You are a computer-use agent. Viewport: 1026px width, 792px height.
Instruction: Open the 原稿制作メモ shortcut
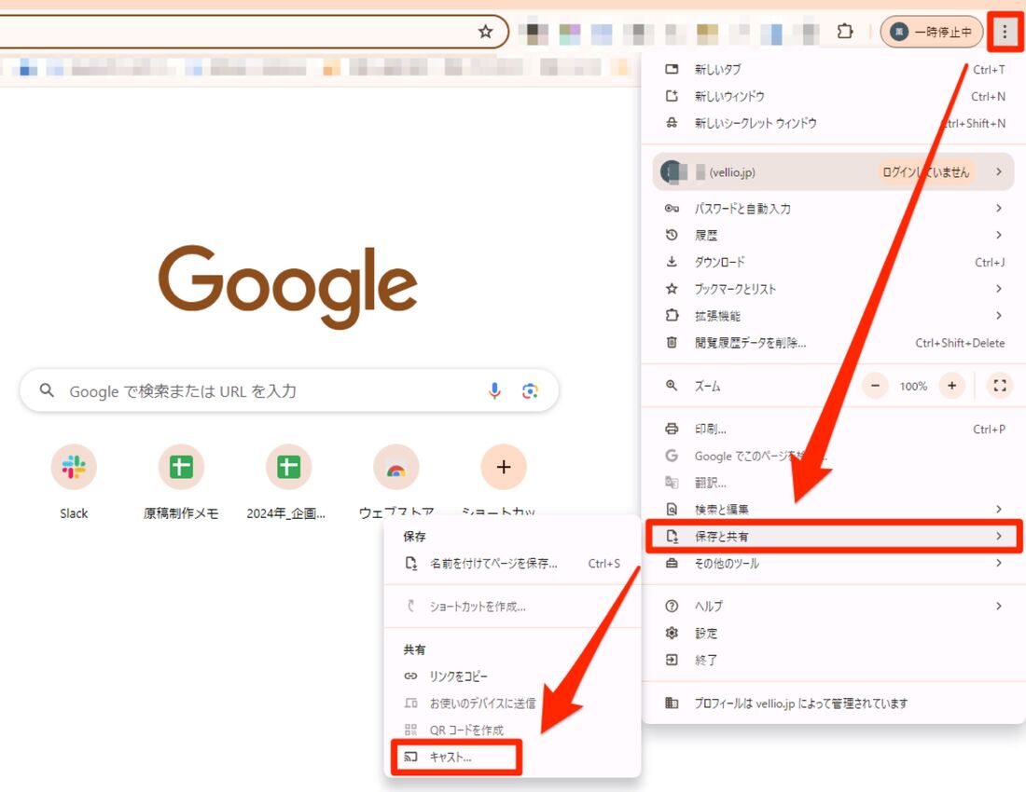click(x=181, y=483)
